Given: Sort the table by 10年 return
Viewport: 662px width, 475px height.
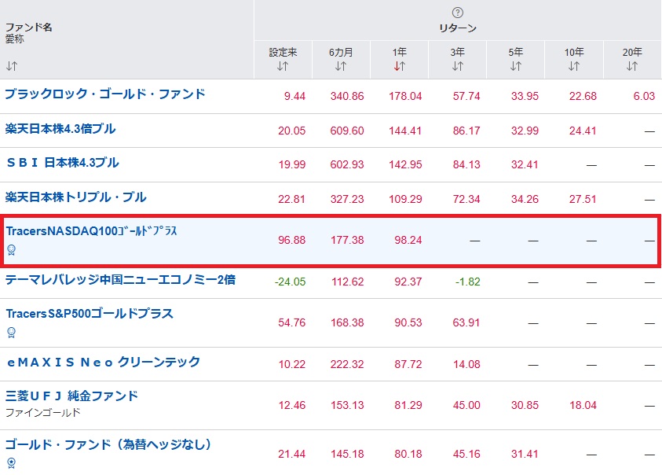Looking at the screenshot, I should tap(574, 66).
